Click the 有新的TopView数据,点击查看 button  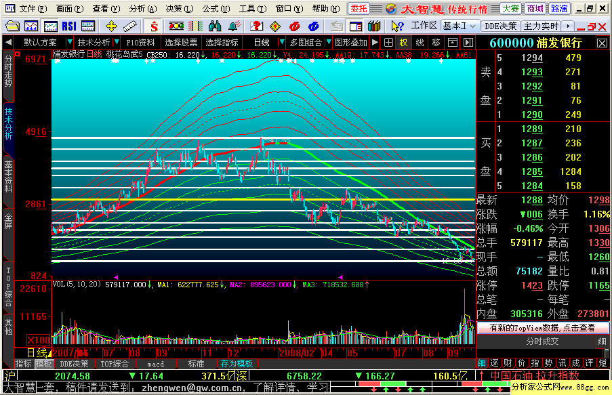click(542, 328)
